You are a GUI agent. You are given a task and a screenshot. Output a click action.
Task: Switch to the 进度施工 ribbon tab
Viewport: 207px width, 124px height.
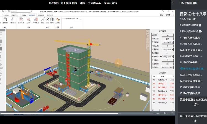pos(32,15)
